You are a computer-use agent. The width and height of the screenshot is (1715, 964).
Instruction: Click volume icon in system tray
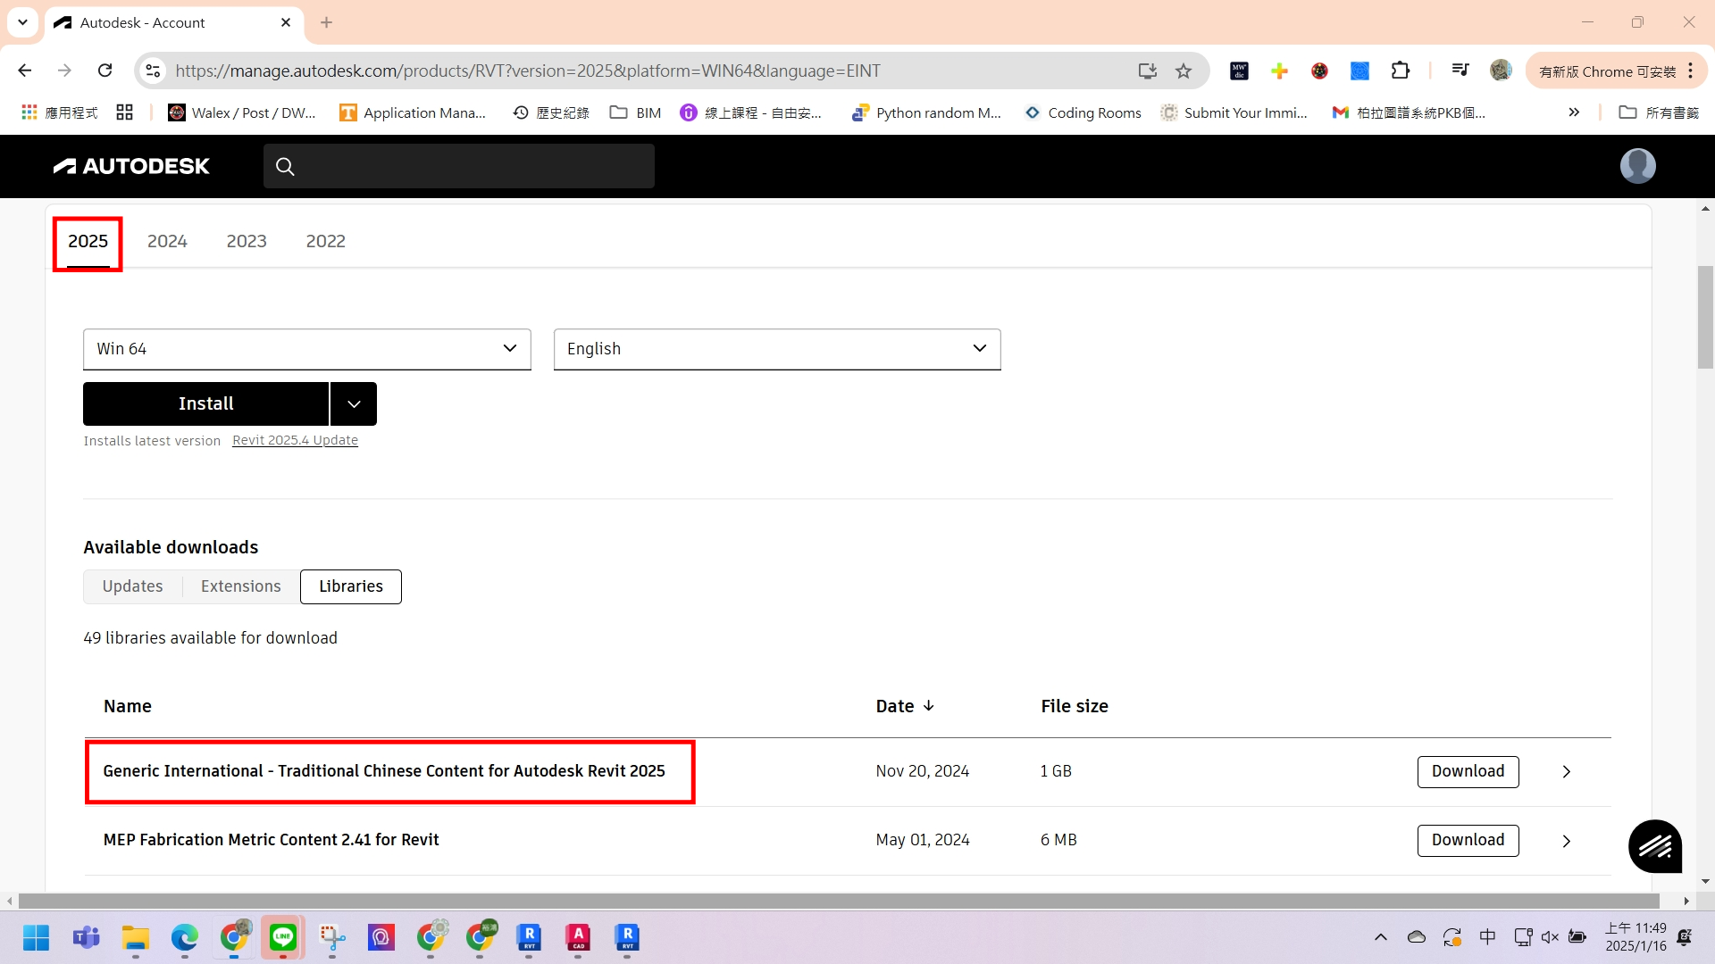click(x=1550, y=937)
